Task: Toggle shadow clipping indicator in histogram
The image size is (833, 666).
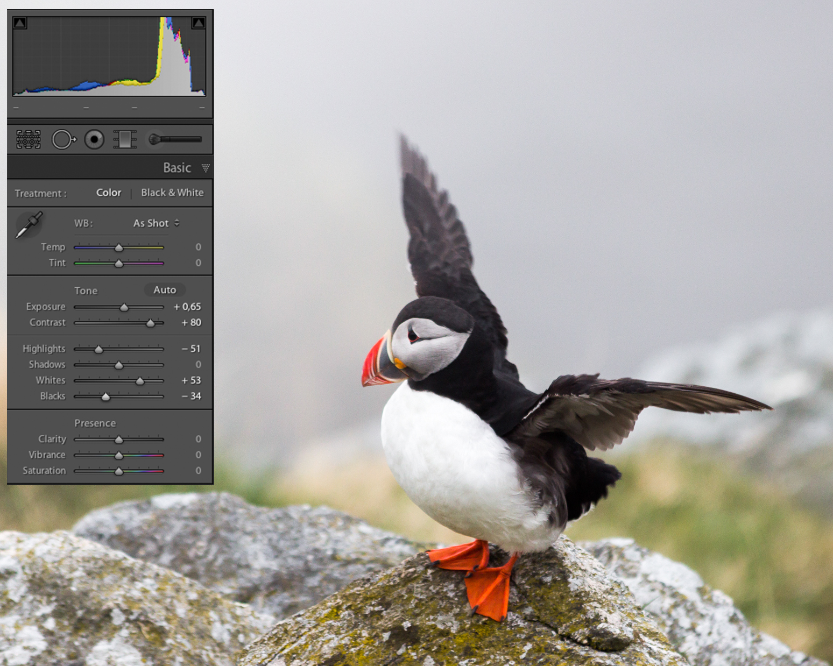Action: (x=20, y=23)
